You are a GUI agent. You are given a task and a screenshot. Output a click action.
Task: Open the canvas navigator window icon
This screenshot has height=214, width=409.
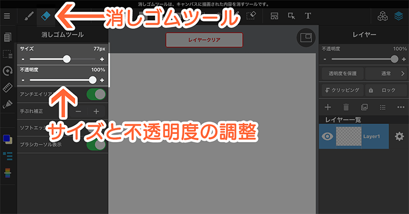306,38
